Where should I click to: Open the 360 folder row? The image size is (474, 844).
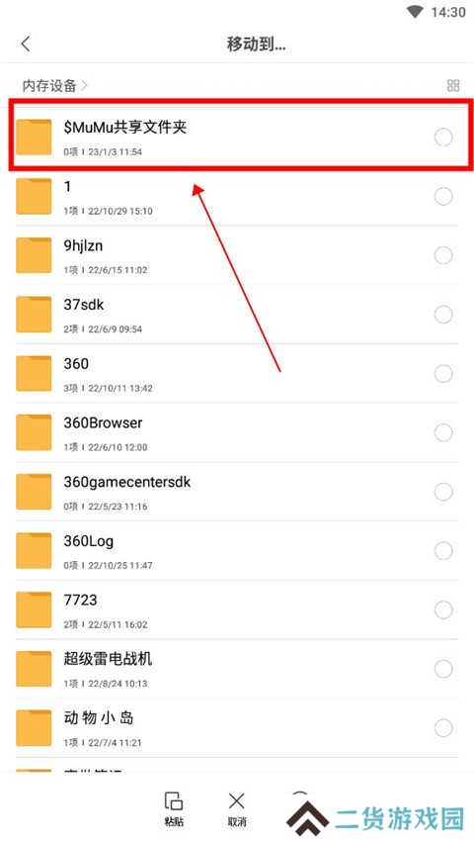(236, 374)
